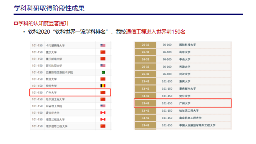Select the 76-100 cell next to 山东大学

pyautogui.click(x=167, y=52)
